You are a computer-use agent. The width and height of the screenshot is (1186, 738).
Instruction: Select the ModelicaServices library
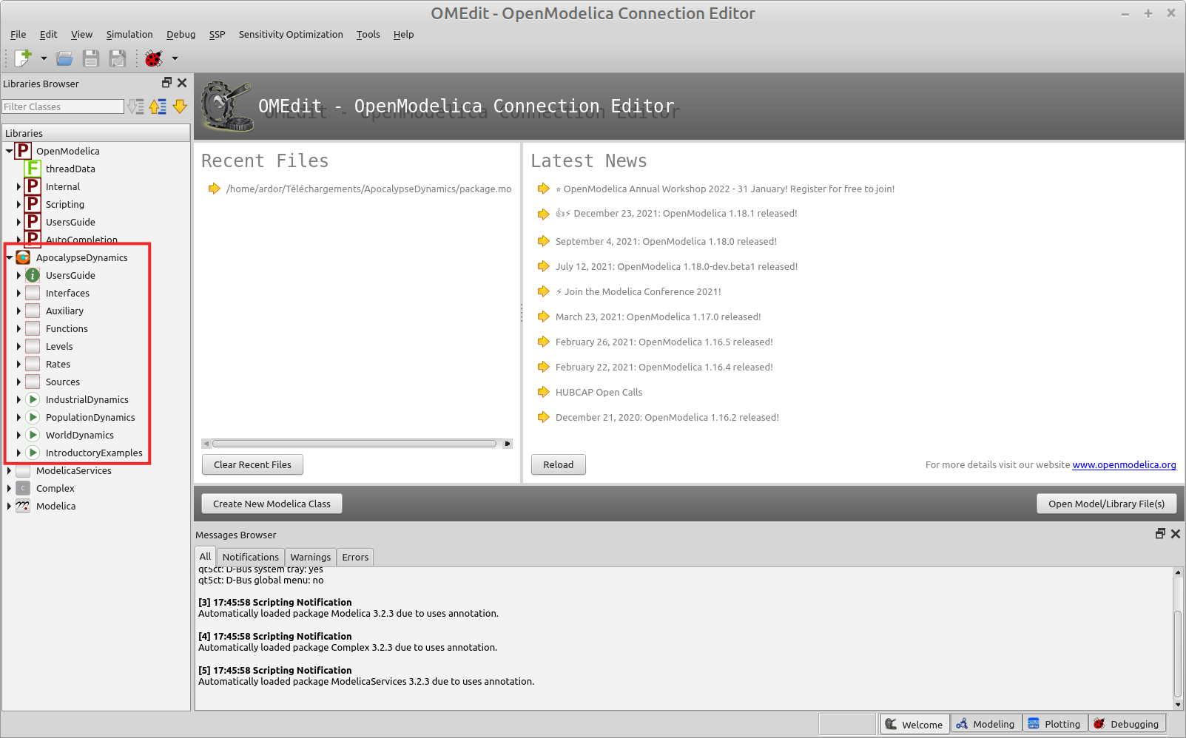coord(73,470)
